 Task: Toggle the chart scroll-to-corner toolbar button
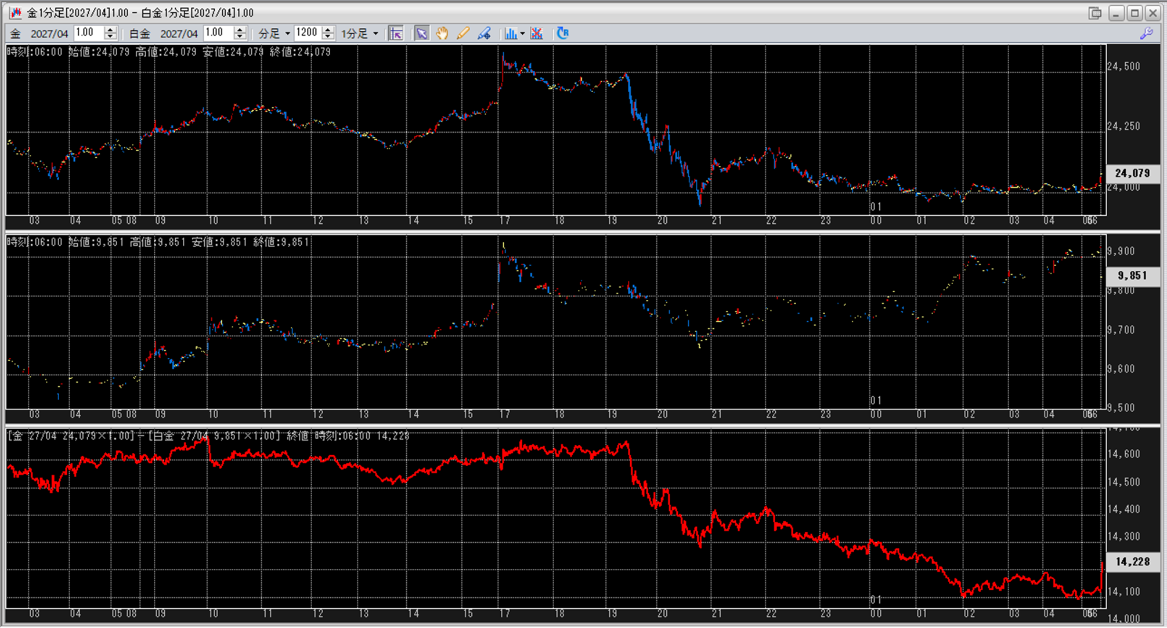[x=396, y=34]
